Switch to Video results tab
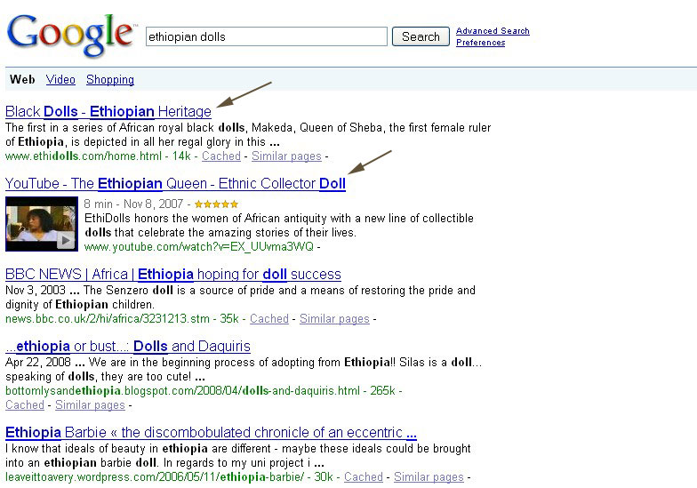 (60, 80)
